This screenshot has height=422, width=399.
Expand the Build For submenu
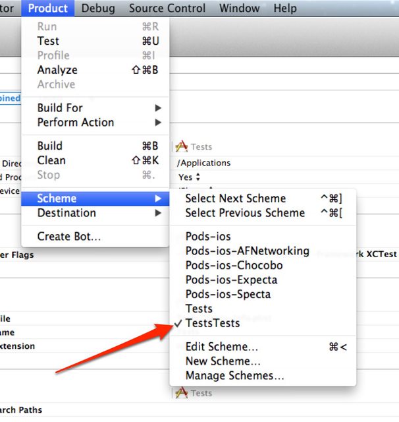[95, 107]
